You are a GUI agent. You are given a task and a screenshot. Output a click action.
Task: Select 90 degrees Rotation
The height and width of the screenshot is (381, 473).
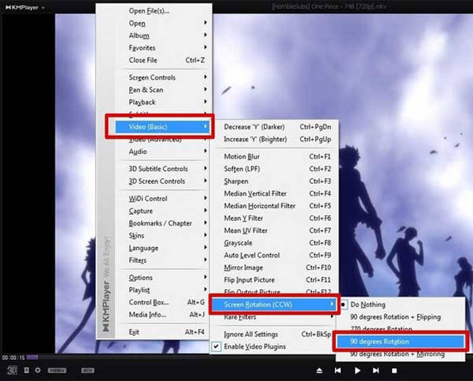[400, 342]
